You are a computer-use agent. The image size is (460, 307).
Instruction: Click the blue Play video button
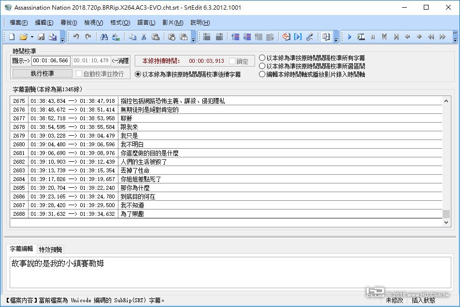point(349,37)
